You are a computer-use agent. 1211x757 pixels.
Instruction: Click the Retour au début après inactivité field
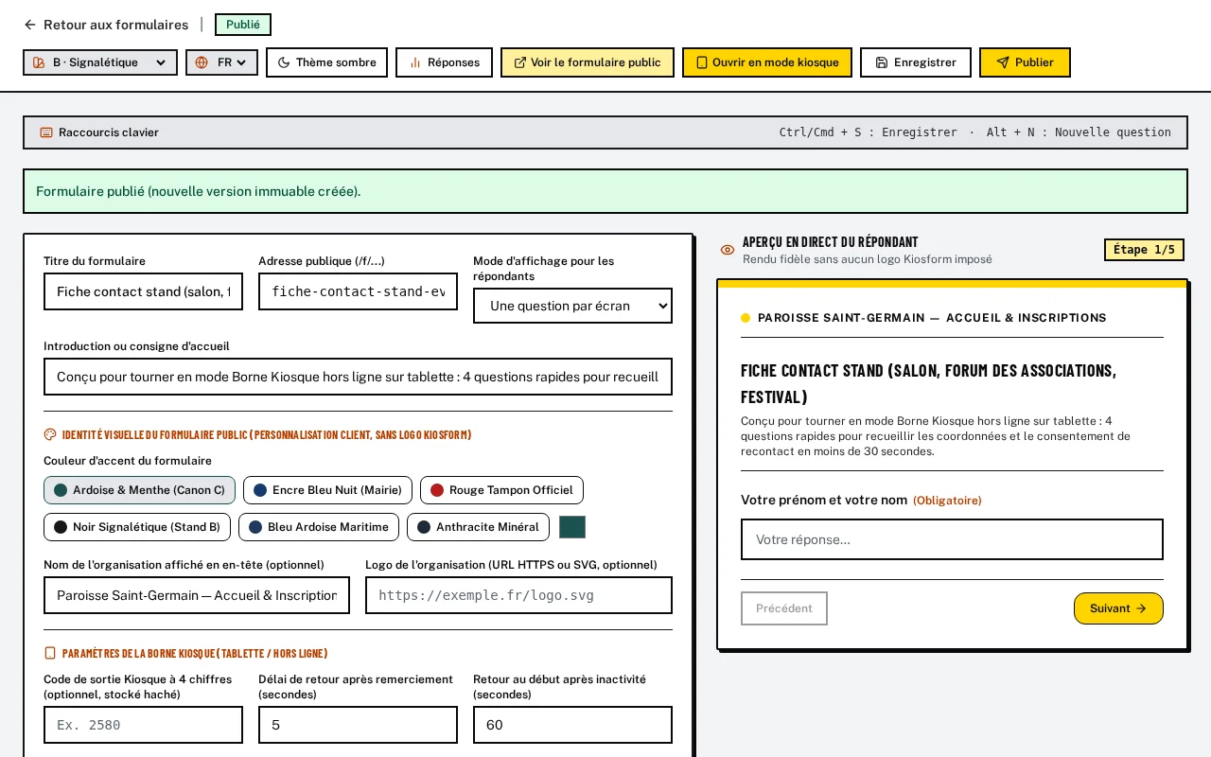click(x=572, y=725)
